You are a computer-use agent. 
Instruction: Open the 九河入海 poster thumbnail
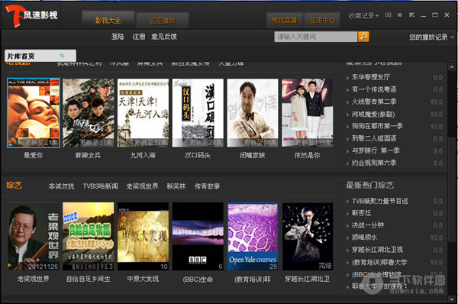pos(144,113)
